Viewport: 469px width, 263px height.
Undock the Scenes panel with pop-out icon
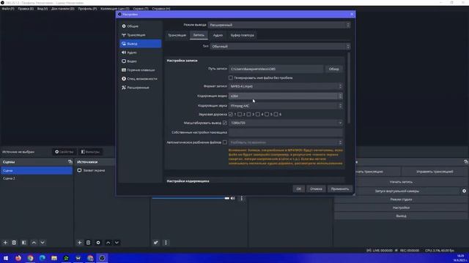(x=70, y=161)
